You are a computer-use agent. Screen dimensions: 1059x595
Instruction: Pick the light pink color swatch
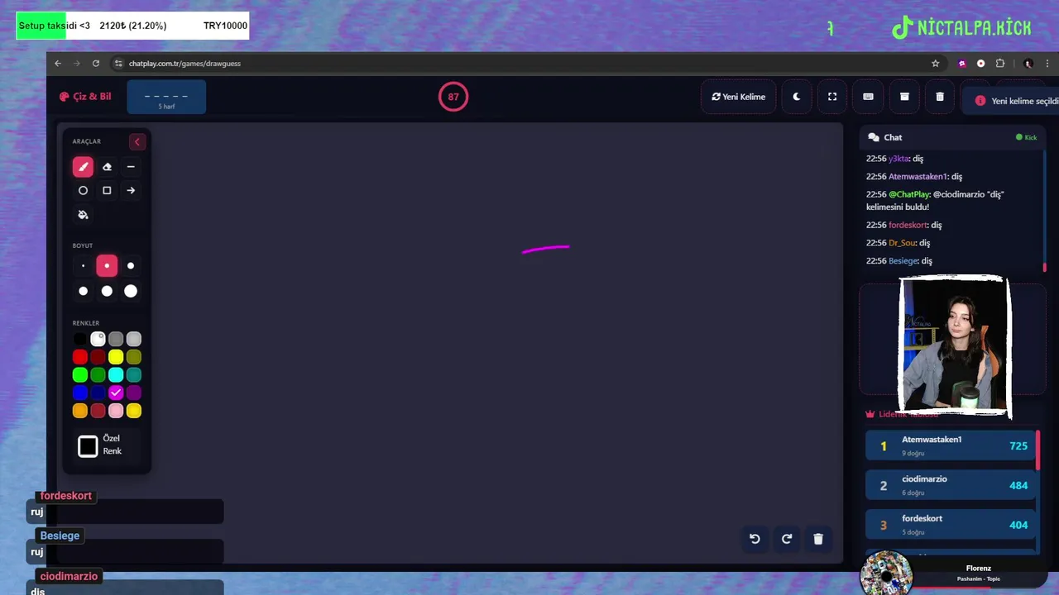click(x=116, y=411)
